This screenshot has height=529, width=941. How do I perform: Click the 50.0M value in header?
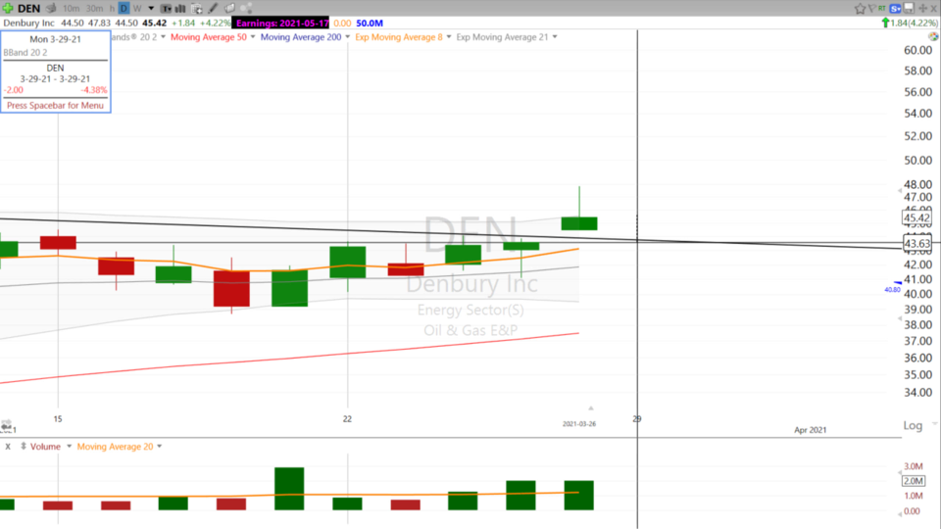pyautogui.click(x=370, y=23)
